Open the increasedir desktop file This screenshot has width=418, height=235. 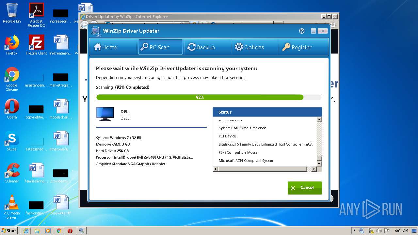(61, 15)
